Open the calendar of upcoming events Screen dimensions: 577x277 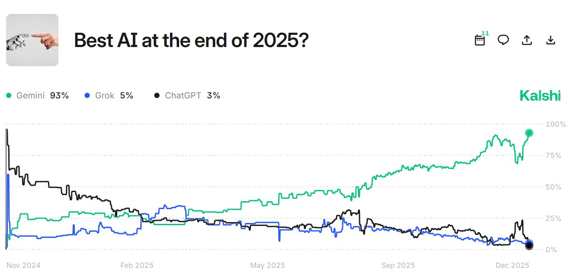[x=479, y=41]
